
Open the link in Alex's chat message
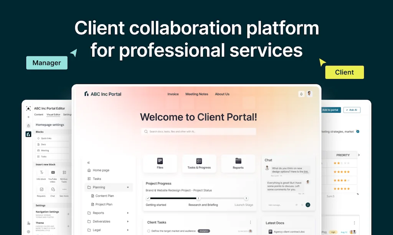click(x=306, y=172)
